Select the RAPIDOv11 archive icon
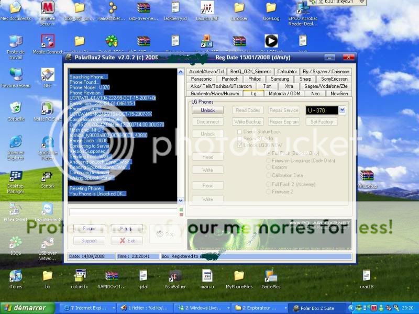Viewport: 419px width, 314px height. (x=112, y=279)
